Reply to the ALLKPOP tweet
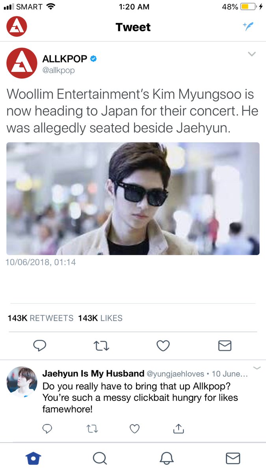The image size is (266, 474). pos(39,346)
